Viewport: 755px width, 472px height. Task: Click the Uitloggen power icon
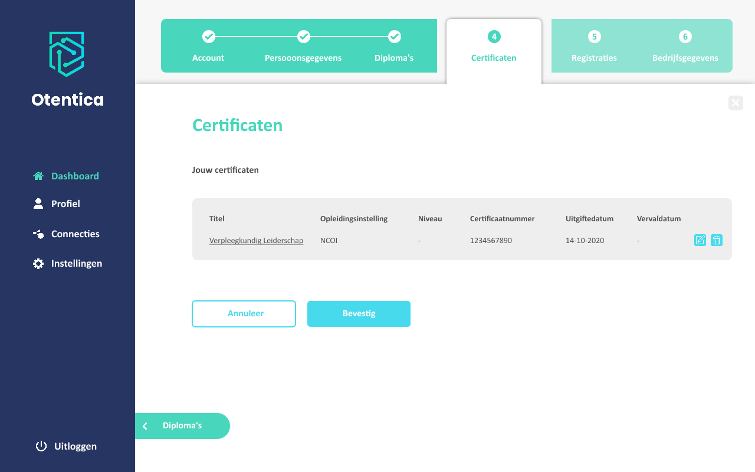click(41, 446)
